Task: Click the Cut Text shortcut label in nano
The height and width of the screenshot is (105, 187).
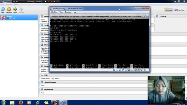Action: (x=123, y=65)
